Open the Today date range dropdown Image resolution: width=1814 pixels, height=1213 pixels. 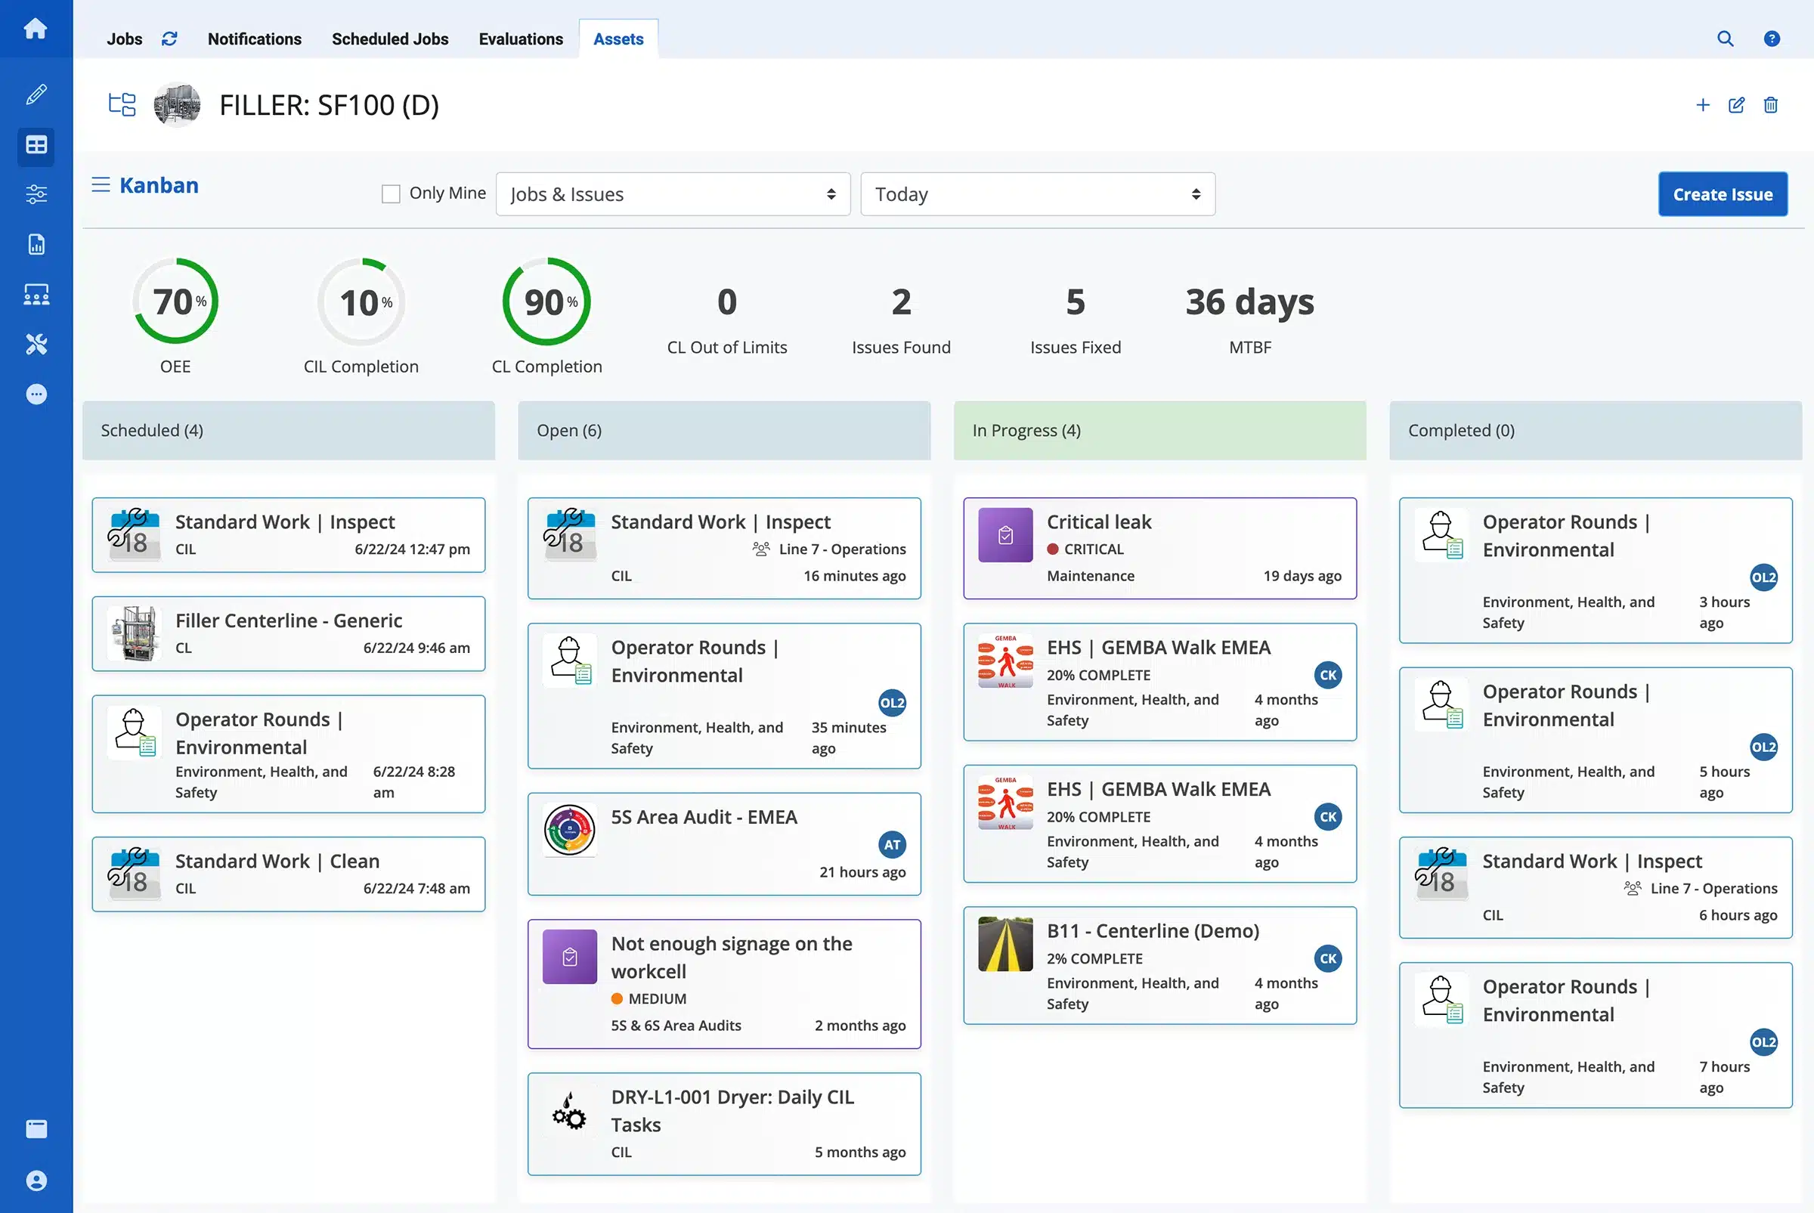1037,194
